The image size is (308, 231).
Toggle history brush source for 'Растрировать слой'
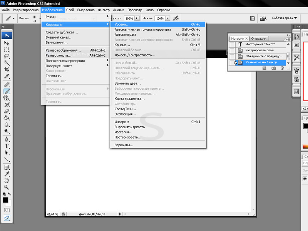click(x=232, y=50)
